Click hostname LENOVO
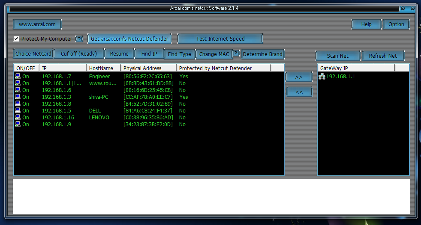The width and height of the screenshot is (421, 225). tap(99, 117)
